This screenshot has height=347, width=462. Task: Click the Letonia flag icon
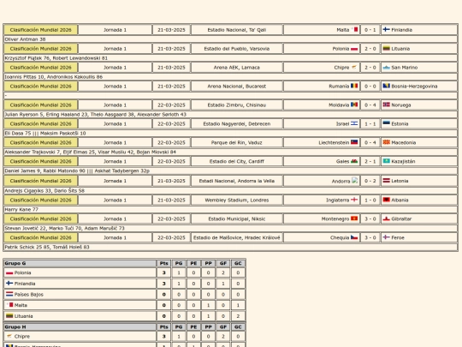click(x=386, y=181)
